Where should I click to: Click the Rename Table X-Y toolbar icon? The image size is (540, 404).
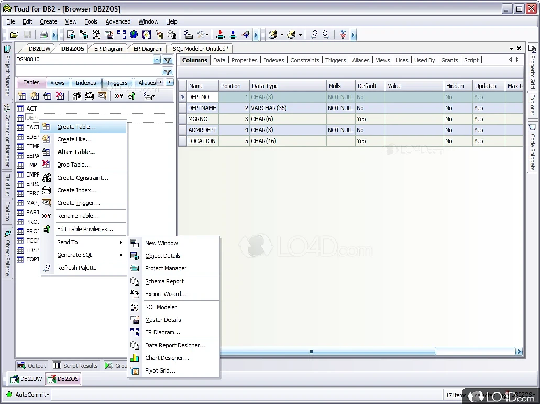coord(119,96)
